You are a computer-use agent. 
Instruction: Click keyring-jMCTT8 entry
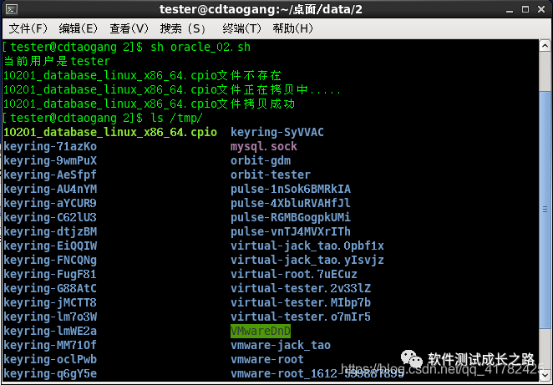50,302
